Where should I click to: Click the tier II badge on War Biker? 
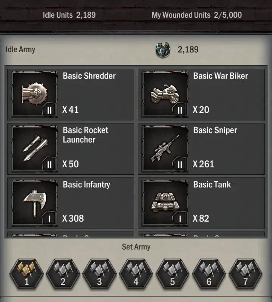pos(180,110)
